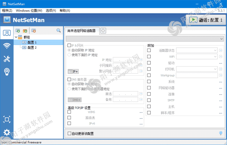This screenshot has height=145, width=227.
Task: Select 自动获取 IP 地址 radio button
Action: [69, 50]
